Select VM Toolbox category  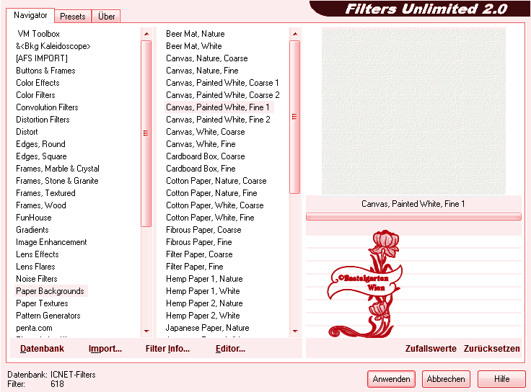coord(39,34)
